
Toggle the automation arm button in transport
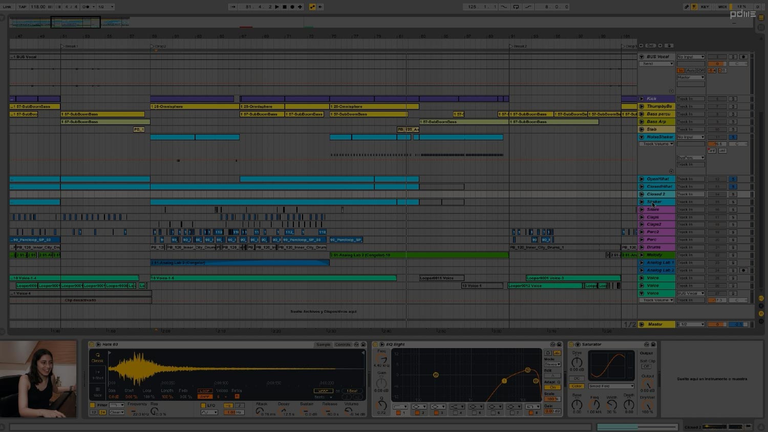click(313, 7)
